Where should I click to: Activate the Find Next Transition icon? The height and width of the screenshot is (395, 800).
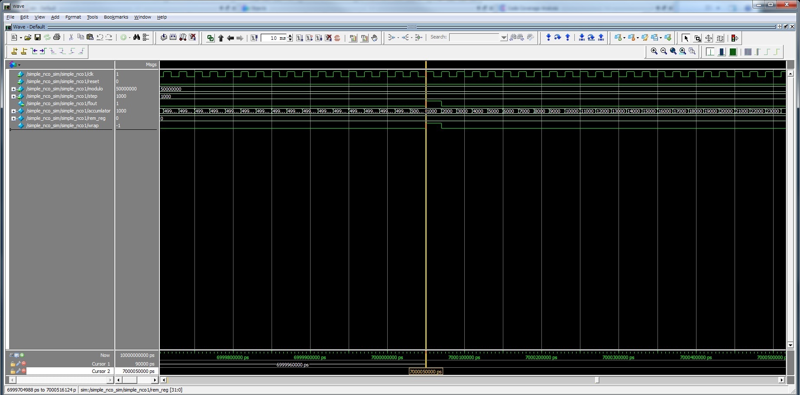[x=404, y=37]
